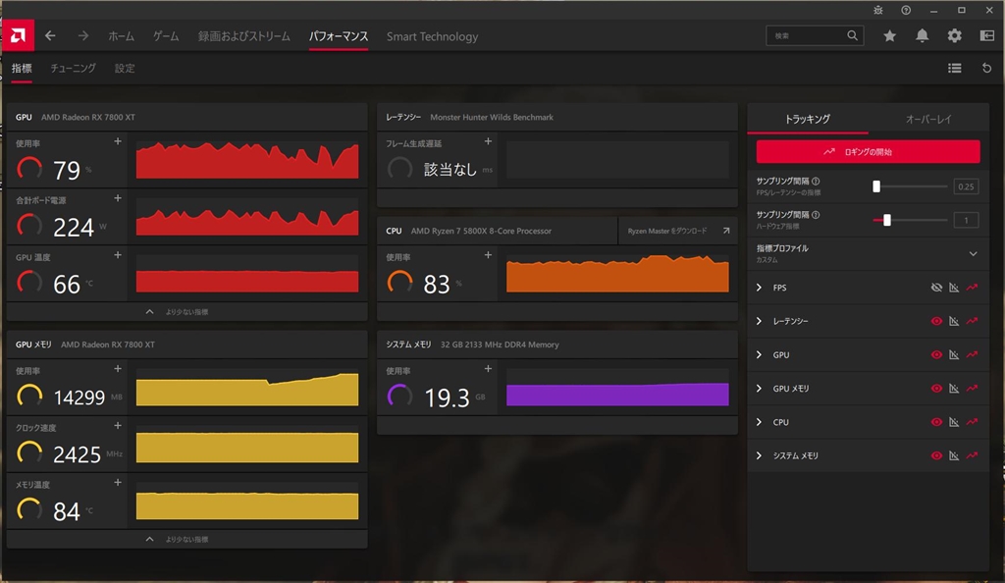1005x583 pixels.
Task: Click the ロギングの開始 button
Action: [868, 152]
